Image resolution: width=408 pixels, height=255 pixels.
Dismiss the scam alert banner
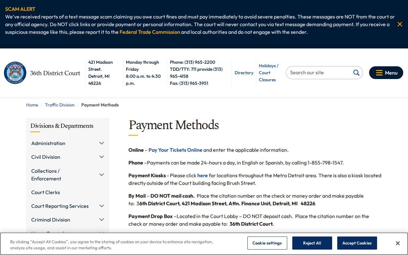pyautogui.click(x=399, y=24)
